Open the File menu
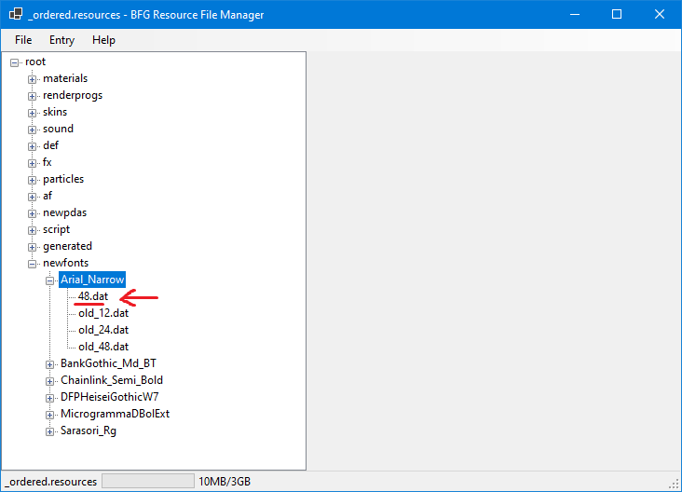 23,40
